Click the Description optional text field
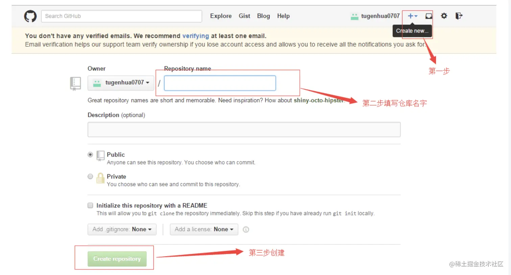Screen dimensions: 511x275 pos(244,129)
